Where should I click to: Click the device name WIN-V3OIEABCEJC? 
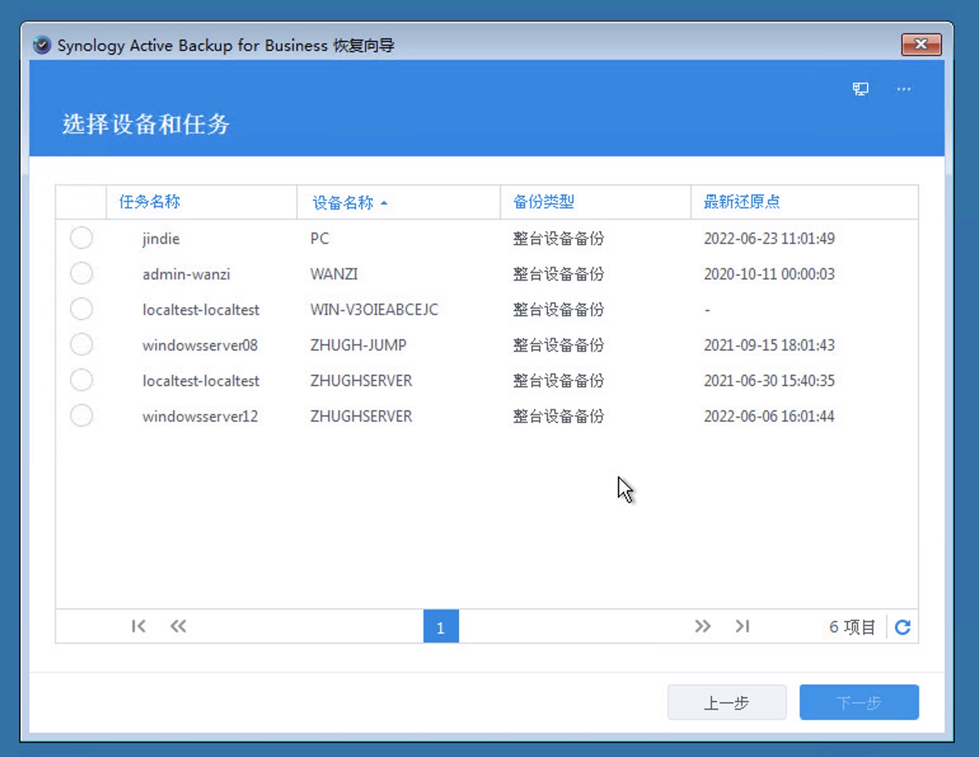(x=374, y=310)
